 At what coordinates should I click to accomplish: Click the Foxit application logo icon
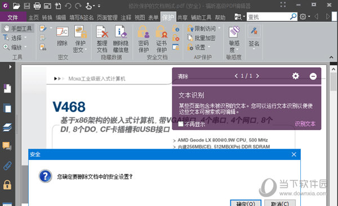pyautogui.click(x=6, y=6)
